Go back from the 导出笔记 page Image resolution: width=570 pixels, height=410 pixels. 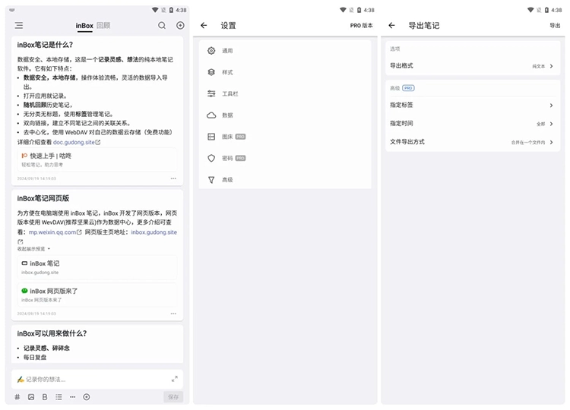(392, 25)
